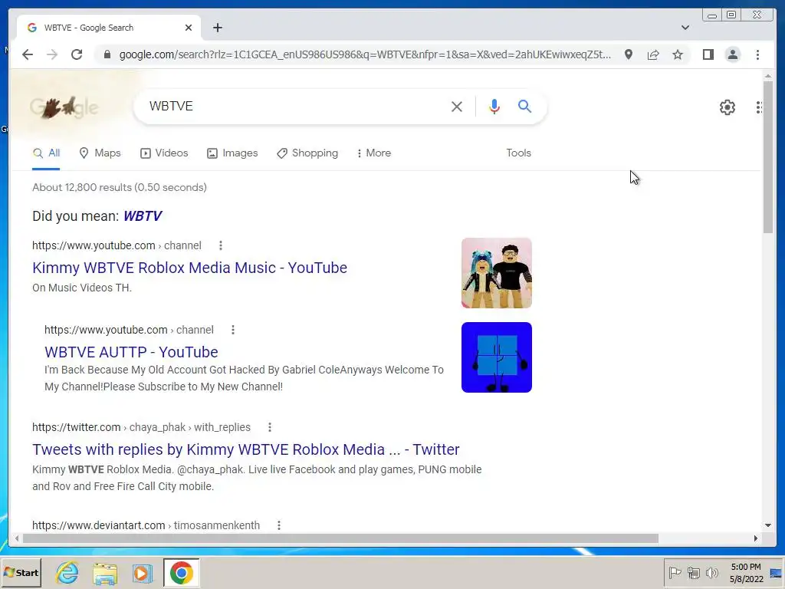Open Chrome's three-dot menu
The height and width of the screenshot is (589, 785).
pyautogui.click(x=757, y=54)
